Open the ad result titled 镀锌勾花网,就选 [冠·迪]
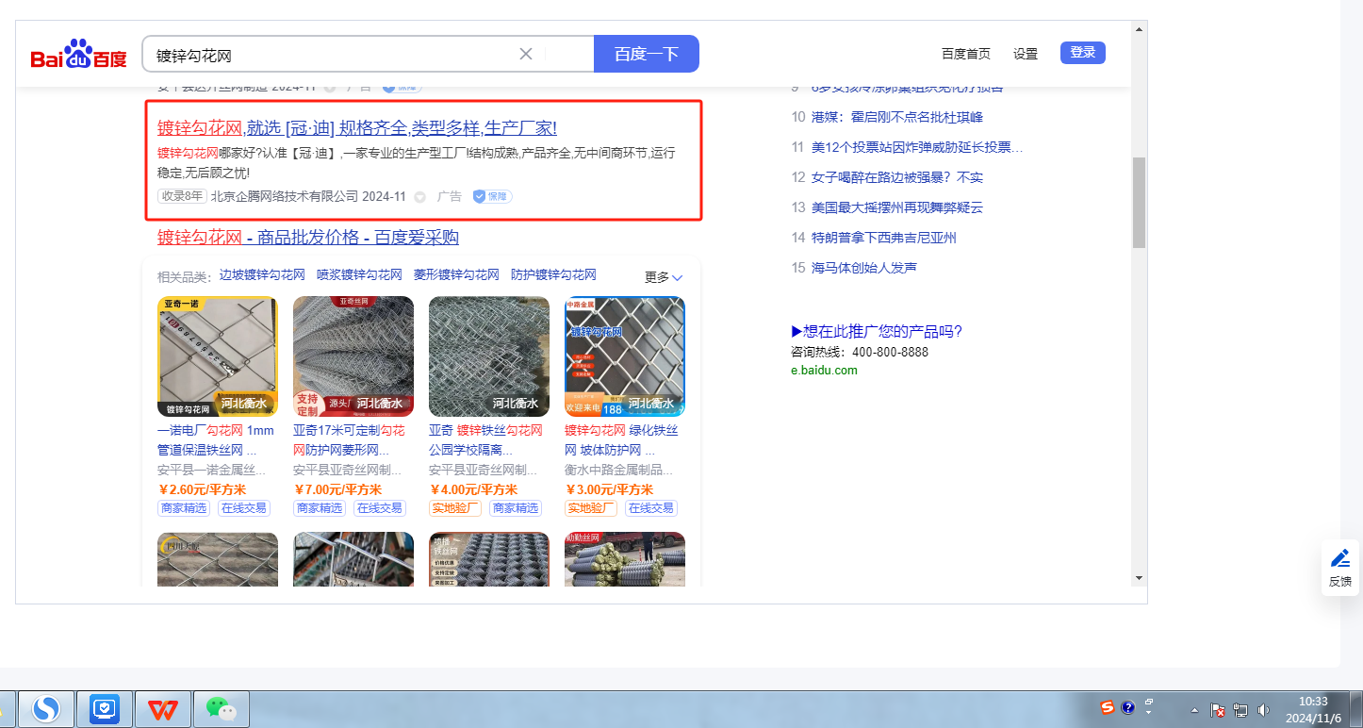1363x728 pixels. 357,128
